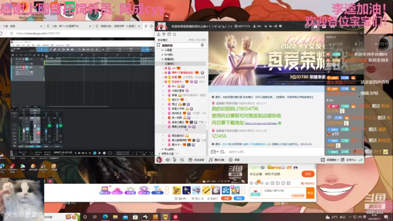
Task: Click the emoji face icon in Douyu chat
Action: point(252,183)
